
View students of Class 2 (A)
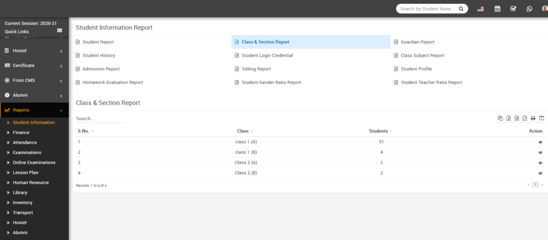click(541, 163)
